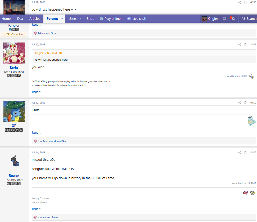Open Rowan's user profile link
The height and width of the screenshot is (222, 257).
point(14,176)
